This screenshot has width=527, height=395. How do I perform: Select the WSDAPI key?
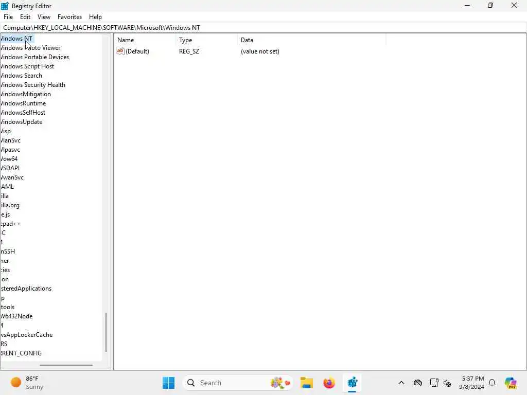(x=10, y=168)
